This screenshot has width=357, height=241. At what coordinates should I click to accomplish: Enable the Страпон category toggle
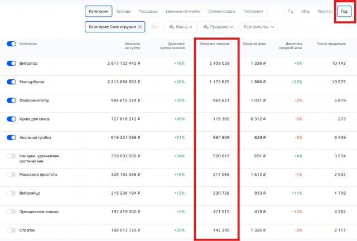point(11,230)
